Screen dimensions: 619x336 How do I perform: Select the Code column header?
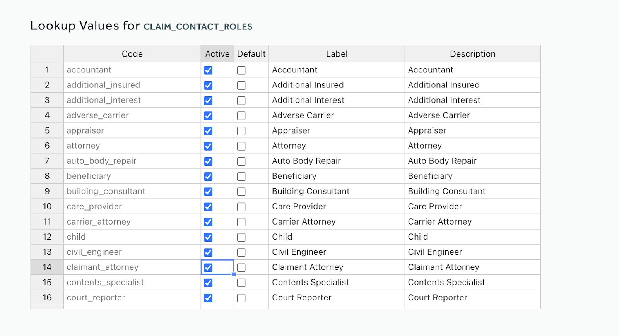tap(132, 54)
